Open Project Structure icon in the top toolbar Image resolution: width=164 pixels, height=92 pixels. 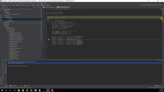160,5
